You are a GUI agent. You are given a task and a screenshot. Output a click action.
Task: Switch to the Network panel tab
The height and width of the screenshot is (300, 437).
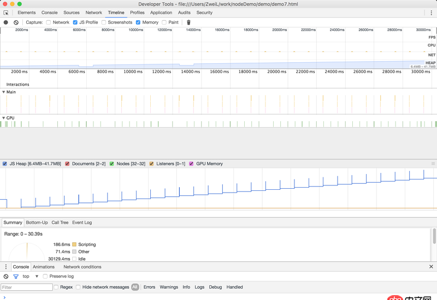coord(93,13)
